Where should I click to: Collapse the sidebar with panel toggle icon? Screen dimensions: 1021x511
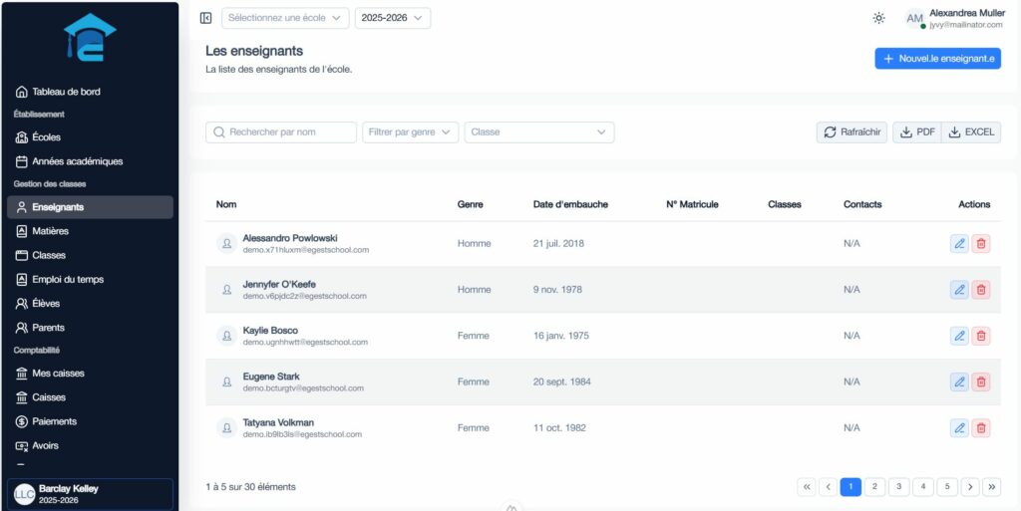click(x=205, y=18)
